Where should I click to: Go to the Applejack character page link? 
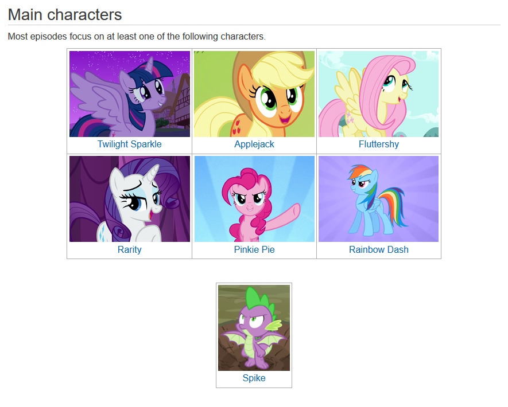coord(254,144)
